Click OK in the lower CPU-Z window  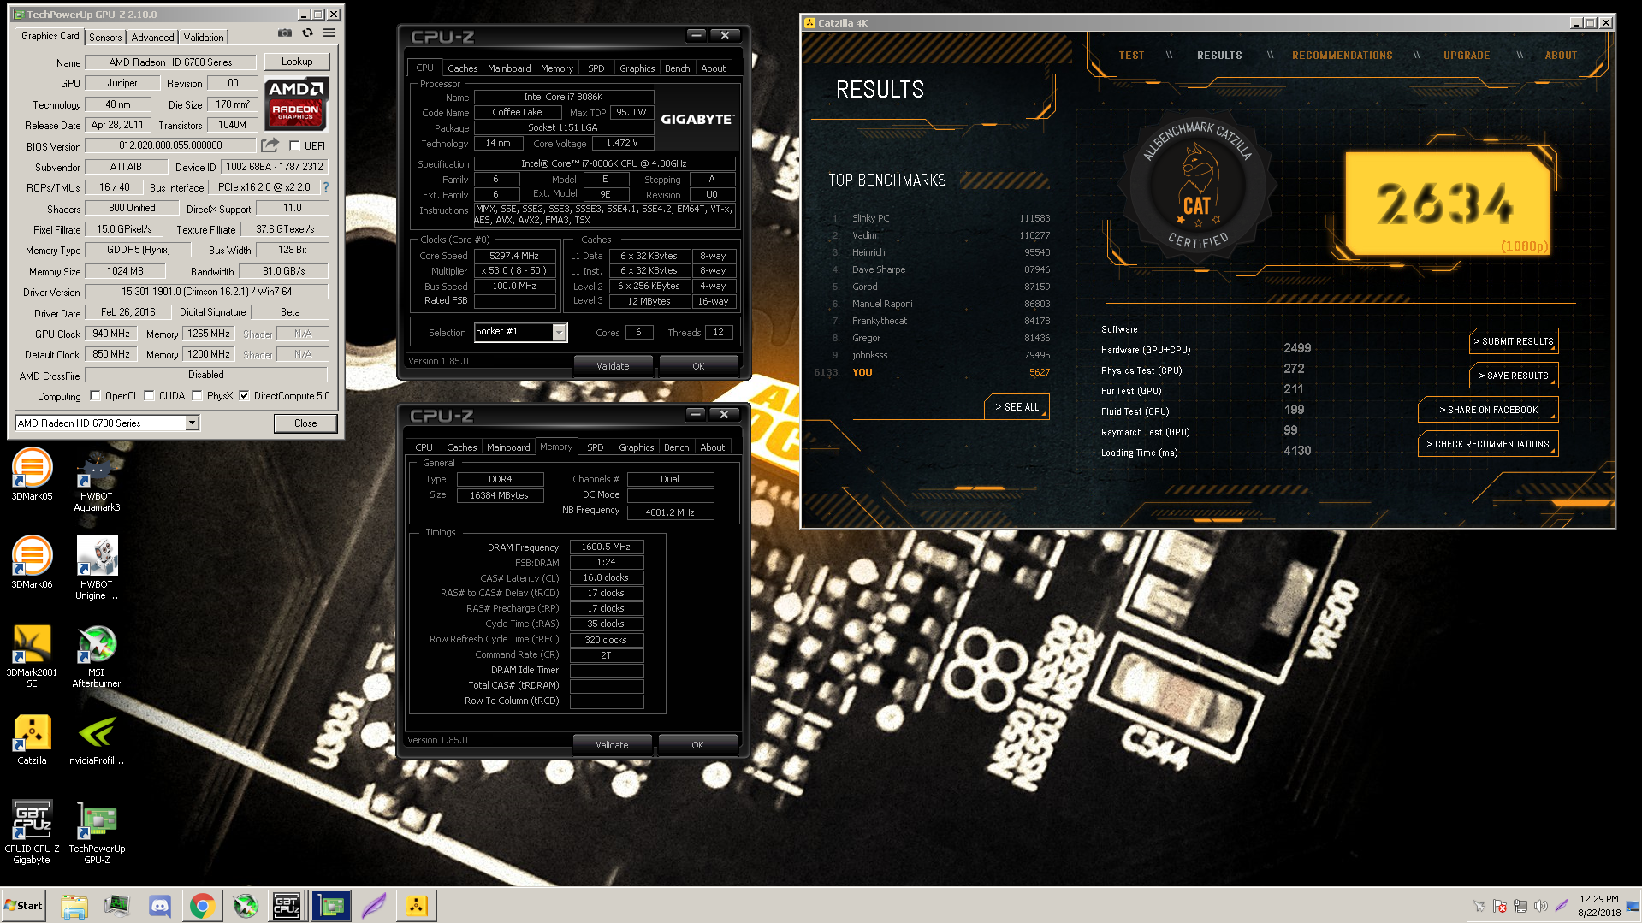tap(697, 744)
